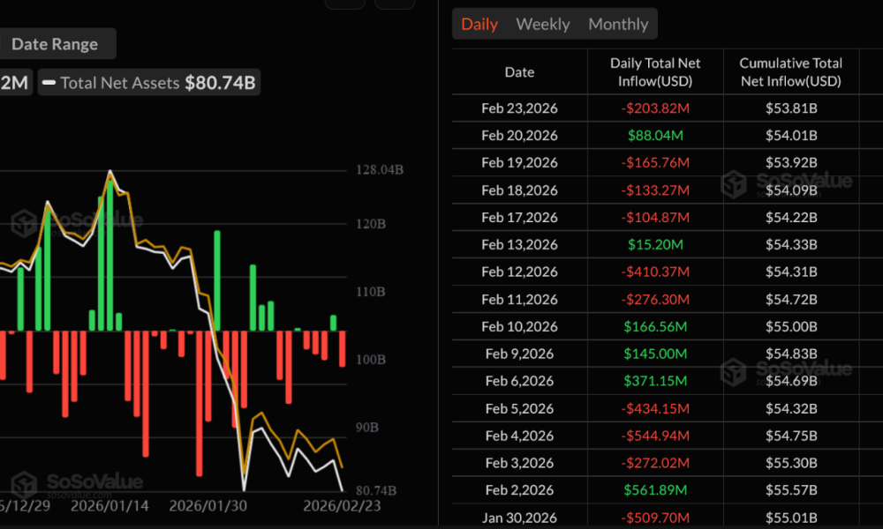Select the Daily tab
The width and height of the screenshot is (883, 529).
(x=479, y=24)
